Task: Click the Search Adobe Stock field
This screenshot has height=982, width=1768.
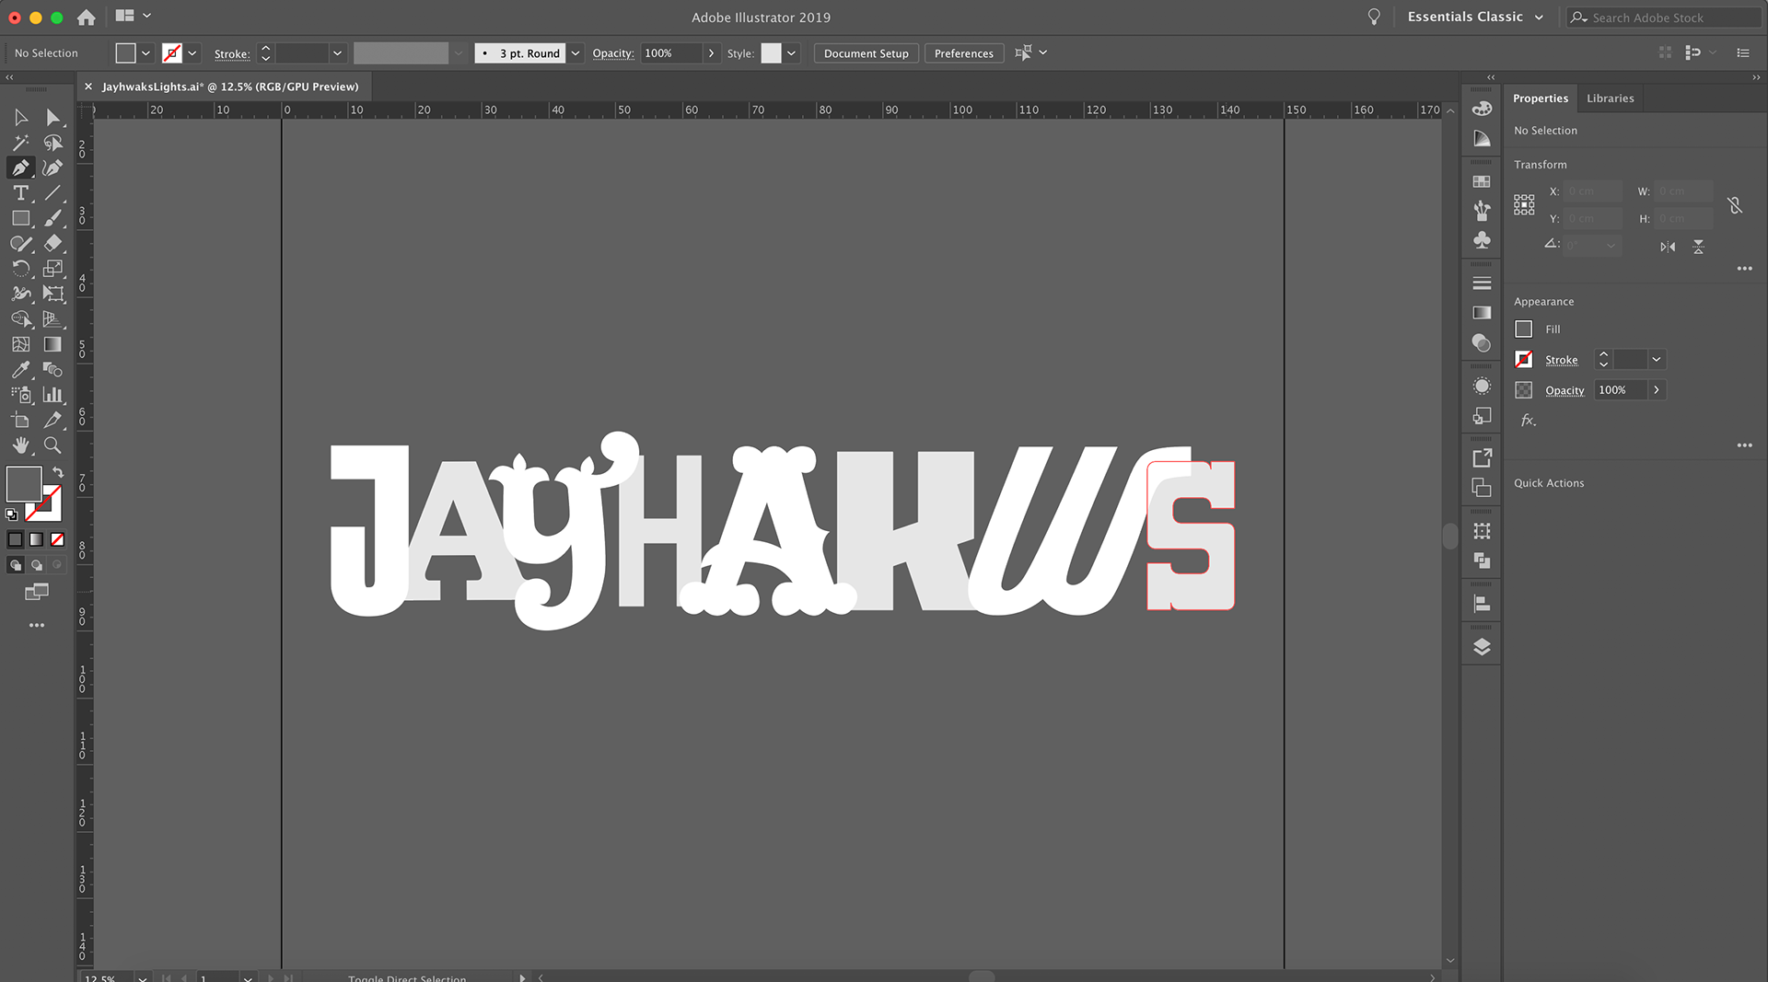Action: point(1665,17)
